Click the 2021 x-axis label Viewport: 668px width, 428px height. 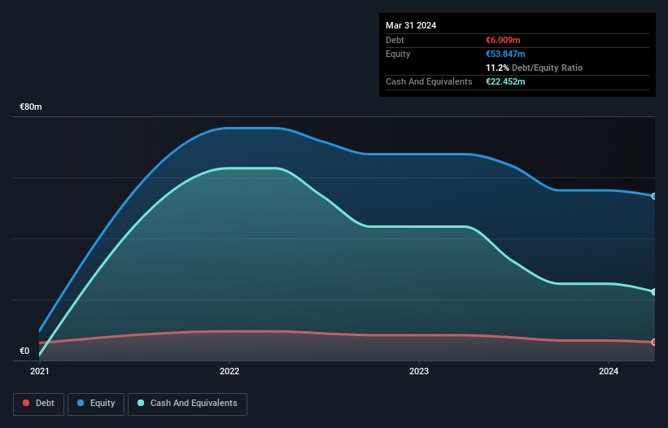(40, 371)
